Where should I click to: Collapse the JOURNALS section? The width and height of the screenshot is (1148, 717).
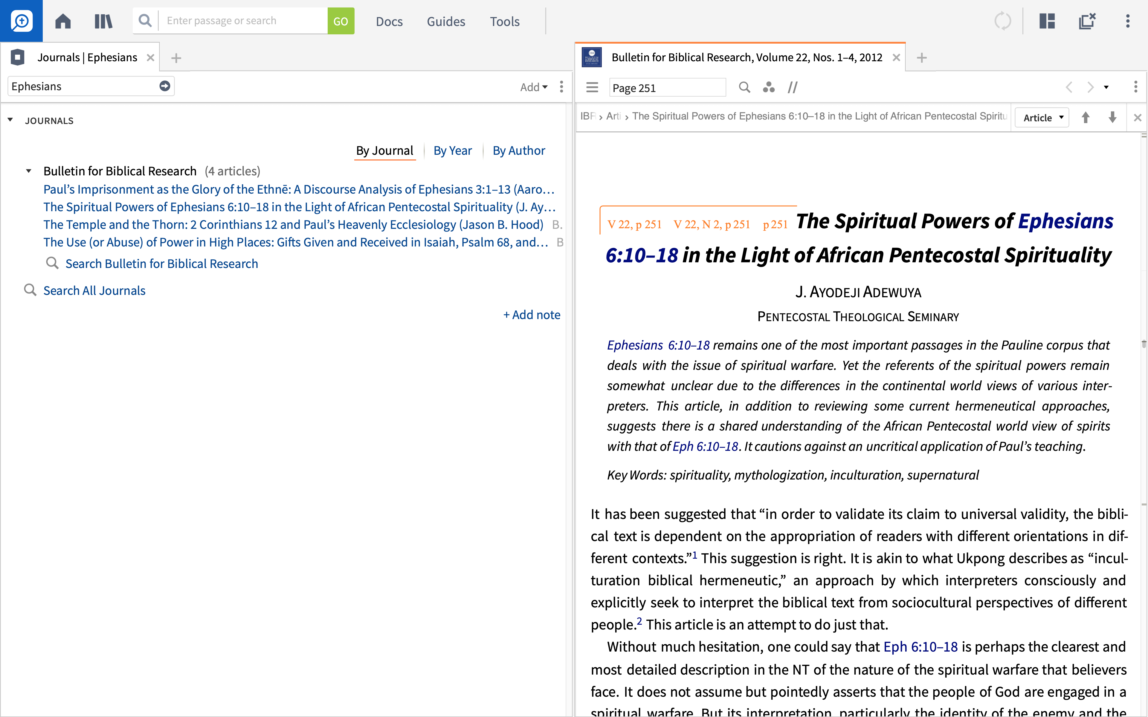point(10,120)
